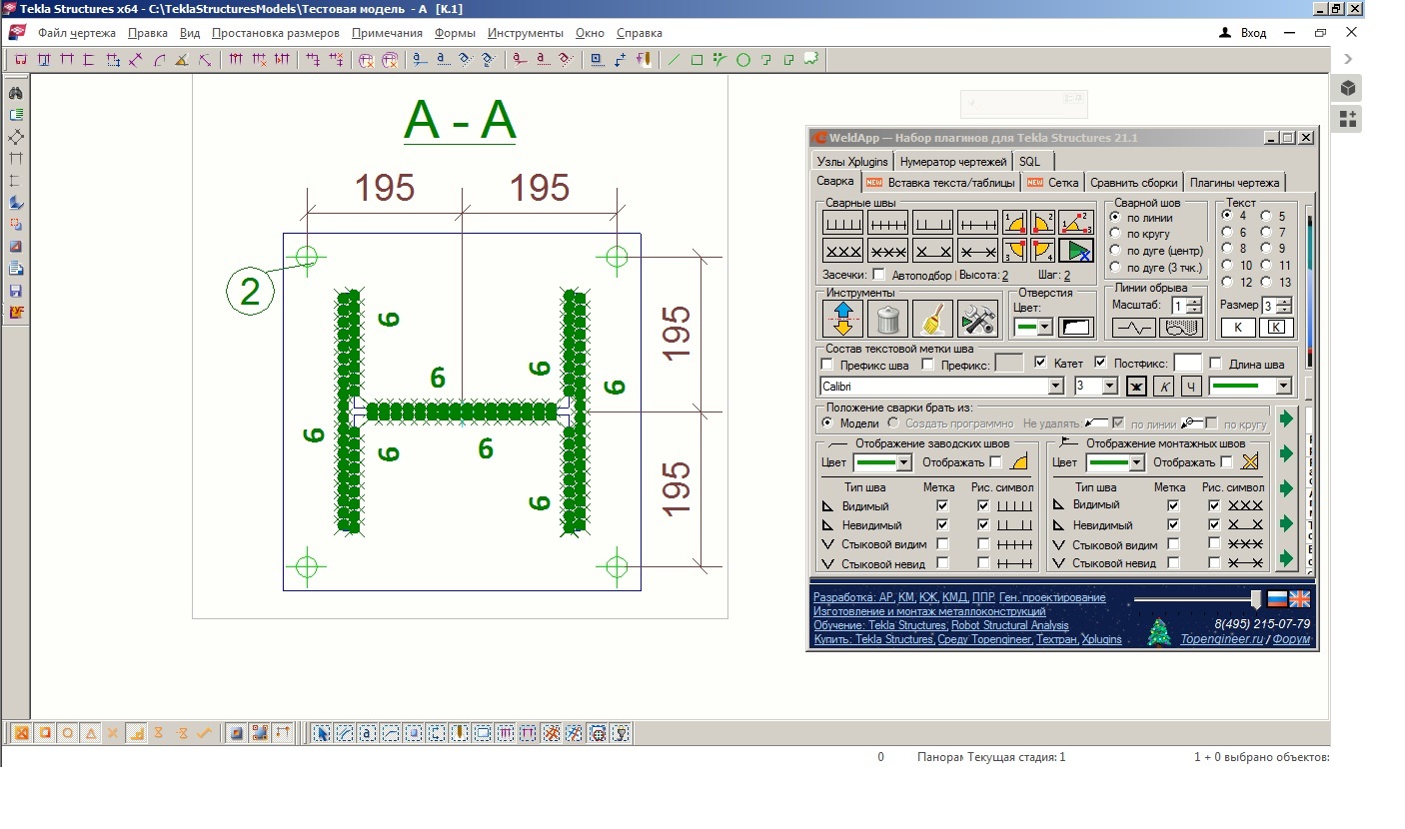Viewport: 1405px width, 829px height.
Task: Click the Форум link
Action: coord(1291,639)
